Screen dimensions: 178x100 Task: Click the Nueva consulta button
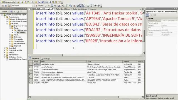(8, 2)
